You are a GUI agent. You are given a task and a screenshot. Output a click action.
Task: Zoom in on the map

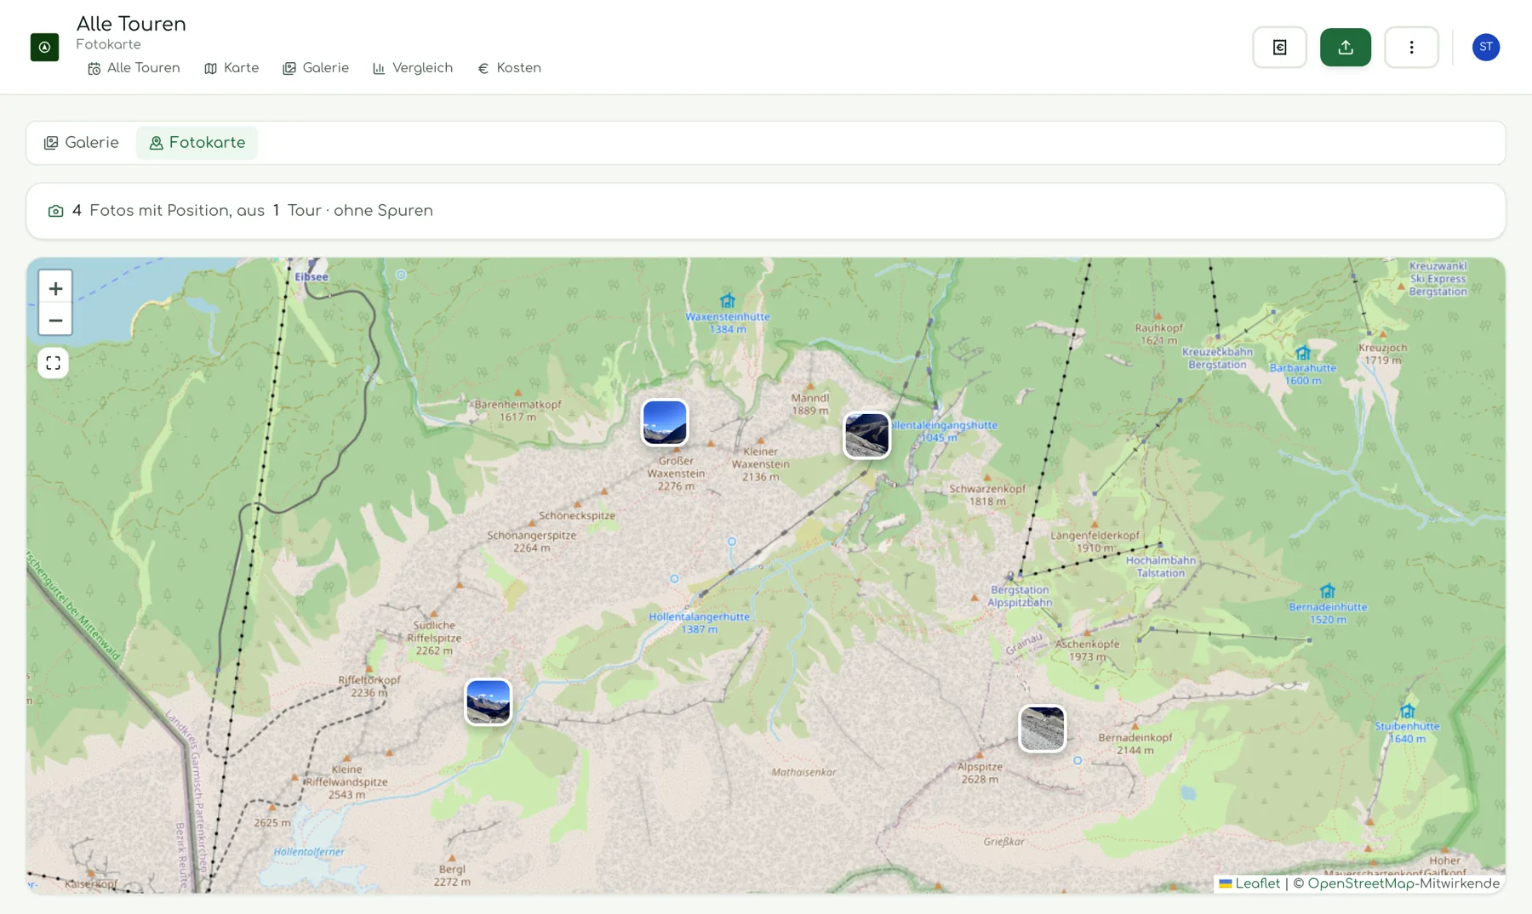coord(55,288)
